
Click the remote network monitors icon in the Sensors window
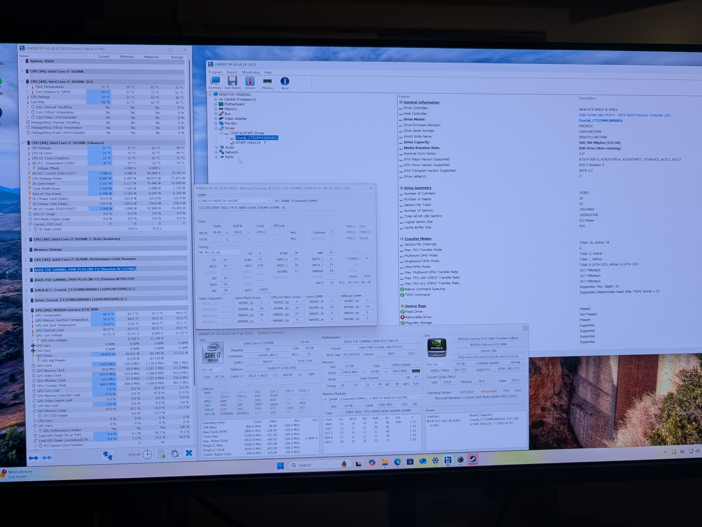click(x=107, y=455)
